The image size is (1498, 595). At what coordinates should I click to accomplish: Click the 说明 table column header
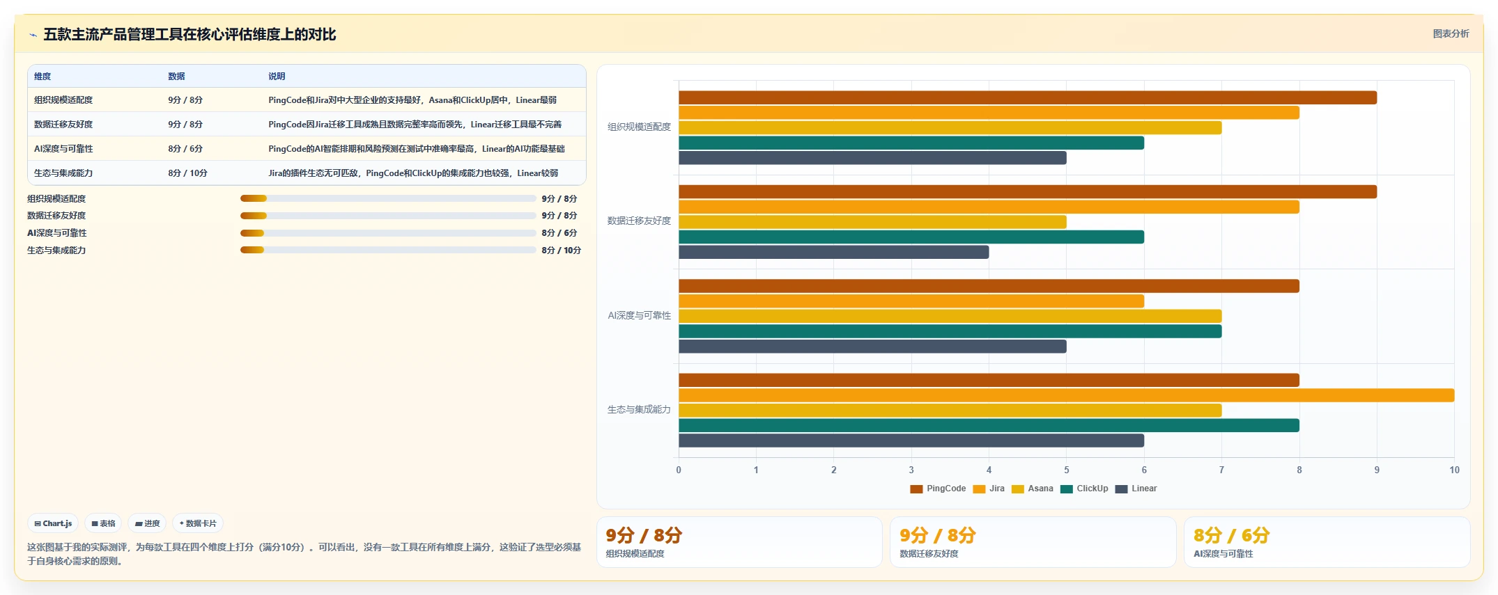point(277,77)
